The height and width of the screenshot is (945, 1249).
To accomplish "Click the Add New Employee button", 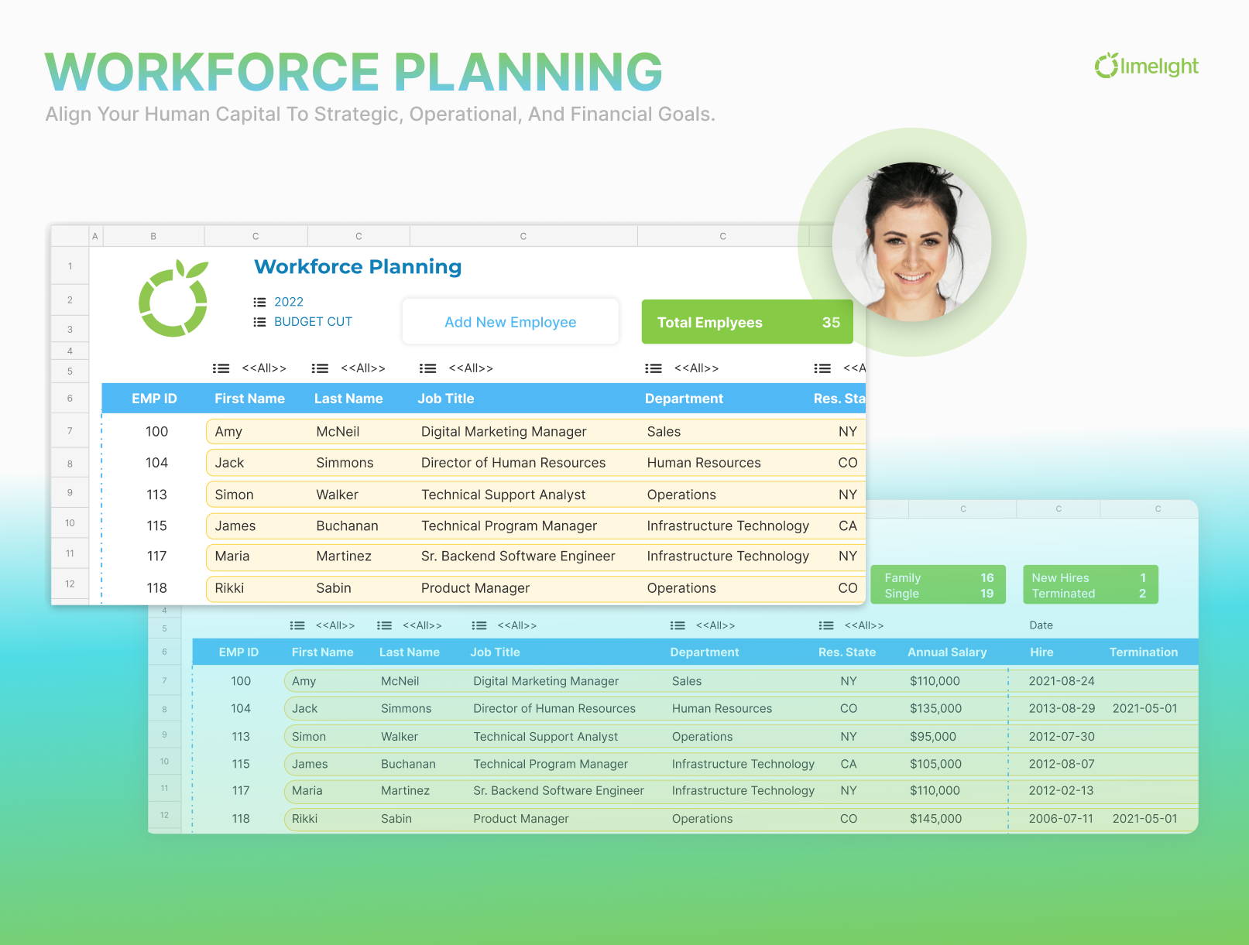I will [x=510, y=322].
